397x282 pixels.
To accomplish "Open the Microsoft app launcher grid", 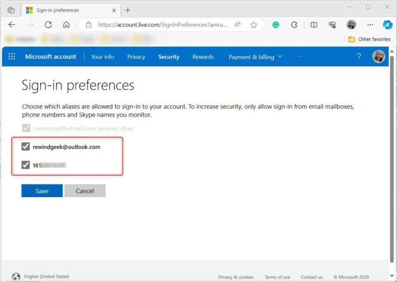I will [12, 56].
